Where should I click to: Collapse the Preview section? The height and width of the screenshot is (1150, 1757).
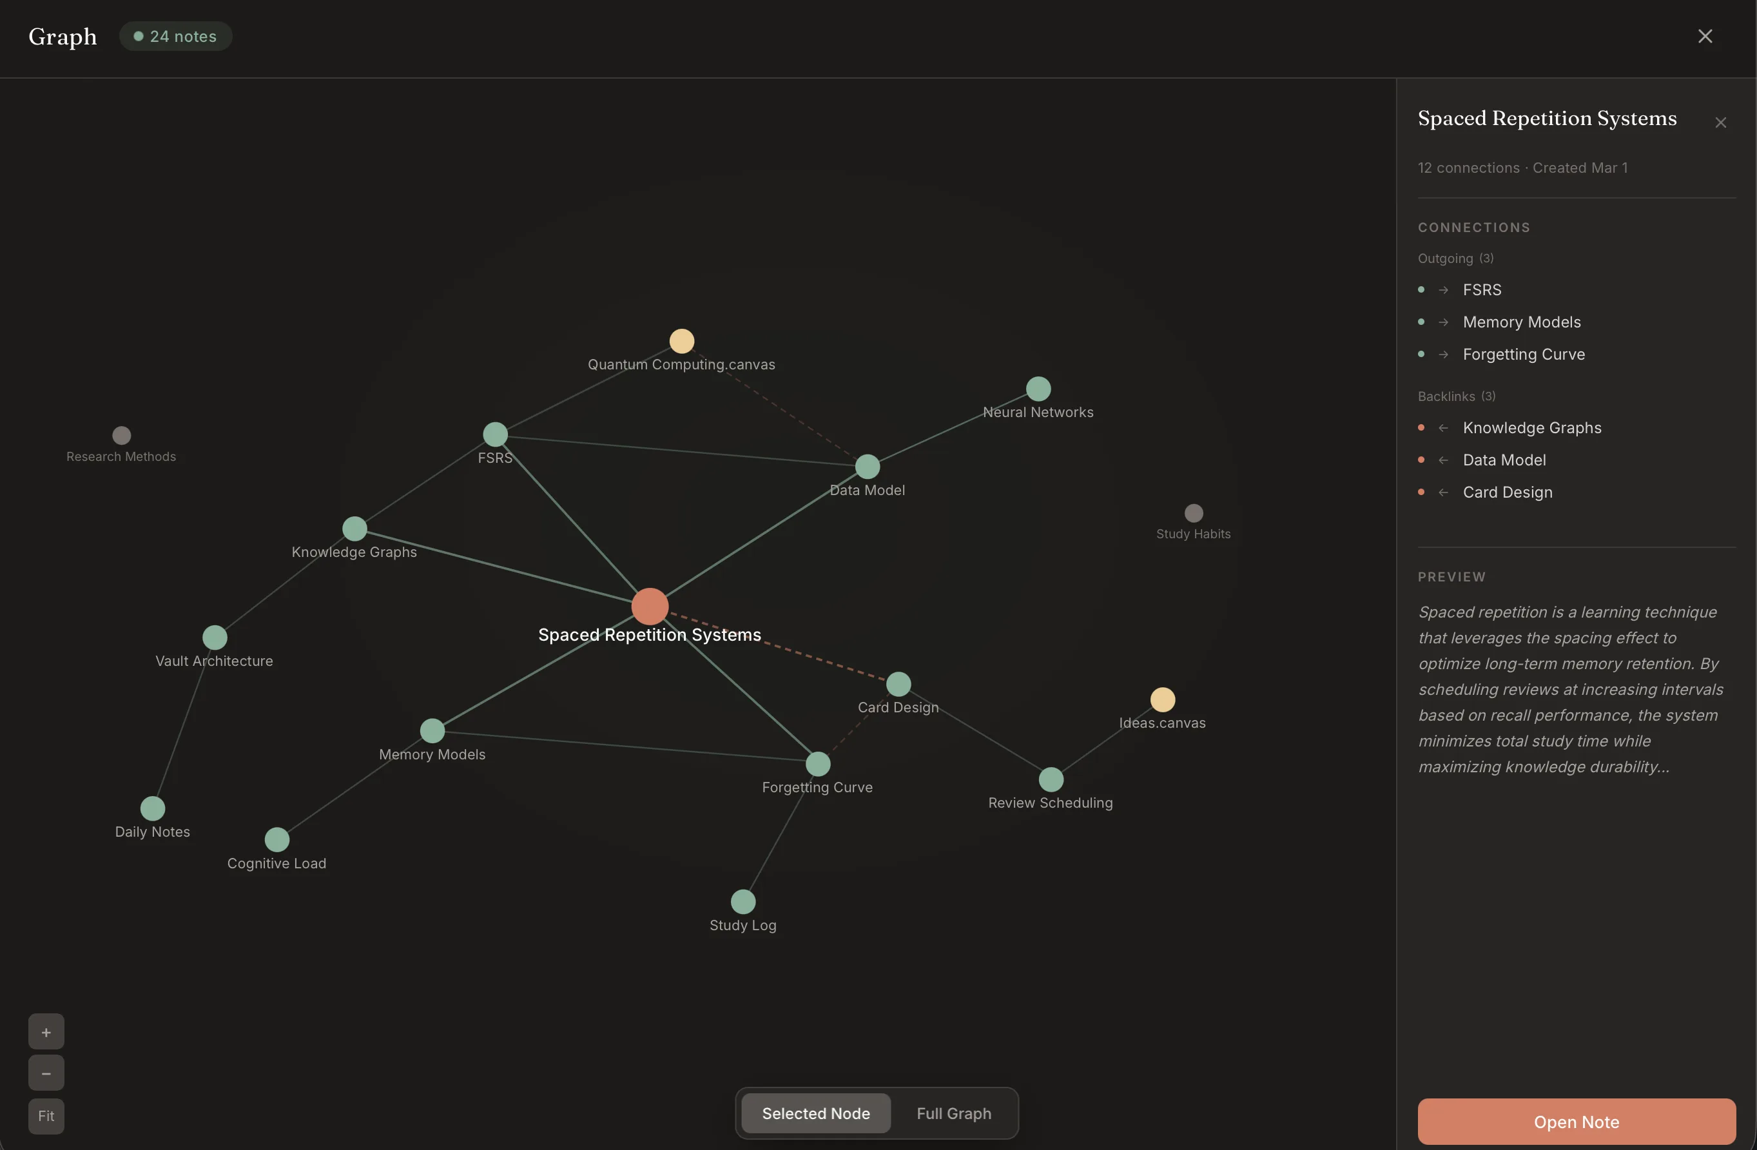click(x=1451, y=576)
